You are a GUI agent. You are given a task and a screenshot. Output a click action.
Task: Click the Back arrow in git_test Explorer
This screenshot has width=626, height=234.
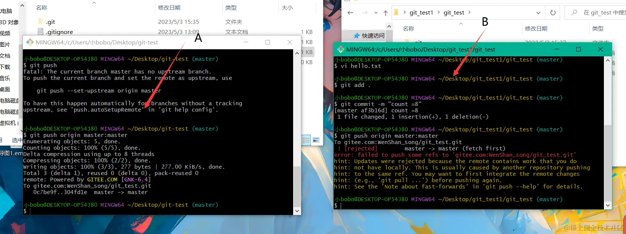(x=350, y=13)
